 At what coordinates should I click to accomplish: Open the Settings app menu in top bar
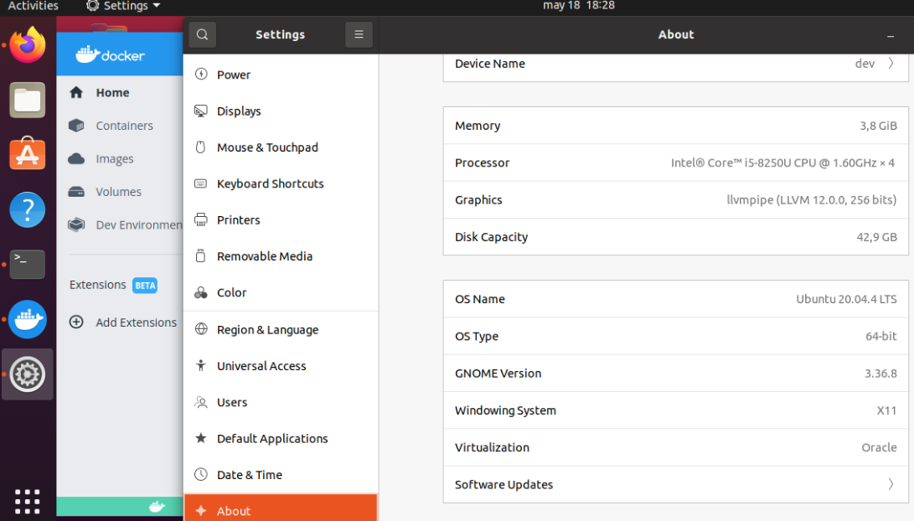coord(123,6)
